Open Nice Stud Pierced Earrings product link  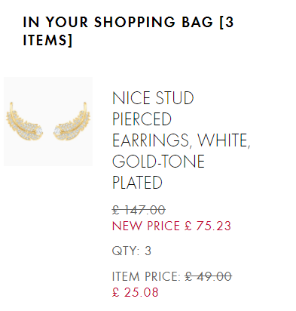click(x=181, y=140)
